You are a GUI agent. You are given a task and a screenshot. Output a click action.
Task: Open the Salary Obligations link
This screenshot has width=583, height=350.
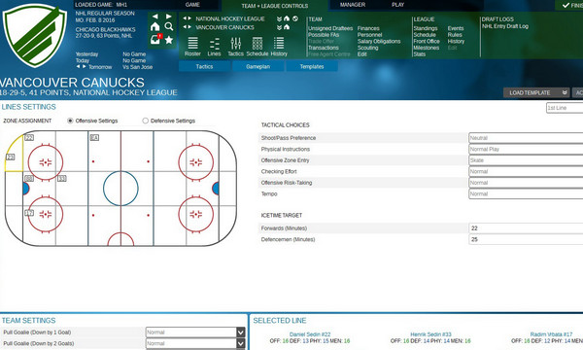click(379, 41)
